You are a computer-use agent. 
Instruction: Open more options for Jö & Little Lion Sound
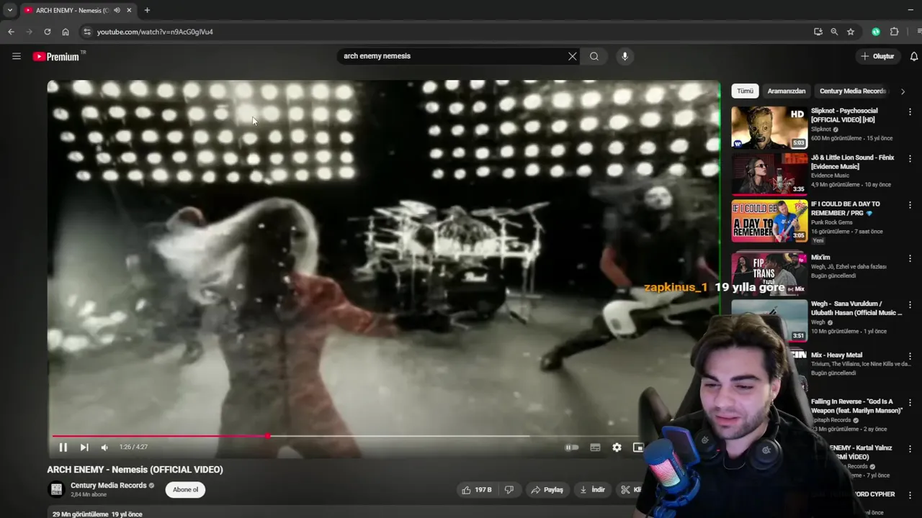pyautogui.click(x=910, y=158)
